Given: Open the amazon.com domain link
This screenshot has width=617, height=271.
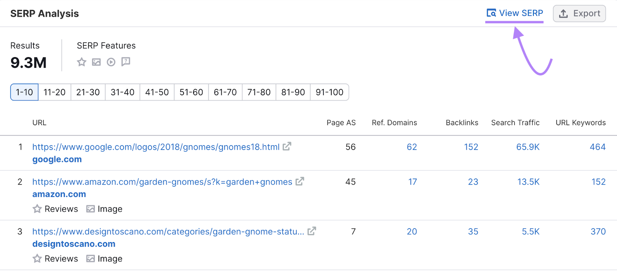Looking at the screenshot, I should 59,194.
